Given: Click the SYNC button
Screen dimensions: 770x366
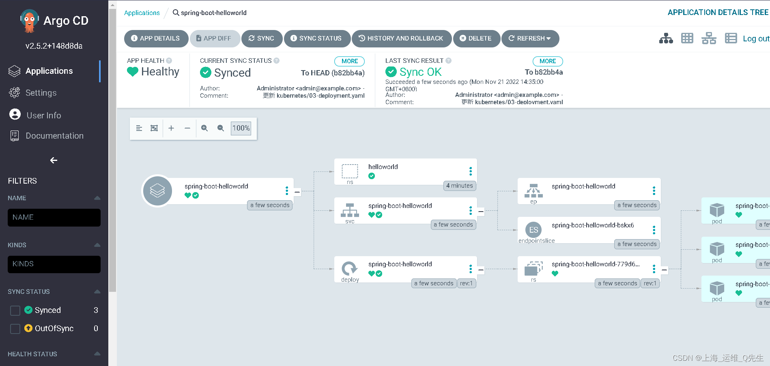Looking at the screenshot, I should pos(262,39).
